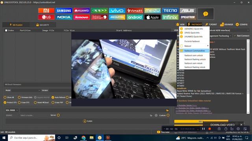Choose Fastboot oem relock menu item
Image resolution: width=252 pixels, height=141 pixels.
(194, 63)
